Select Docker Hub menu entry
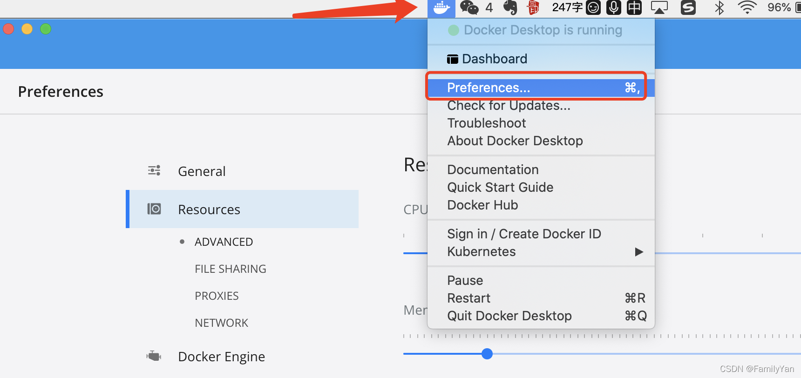Screen dimensions: 801x378 tap(541, 205)
